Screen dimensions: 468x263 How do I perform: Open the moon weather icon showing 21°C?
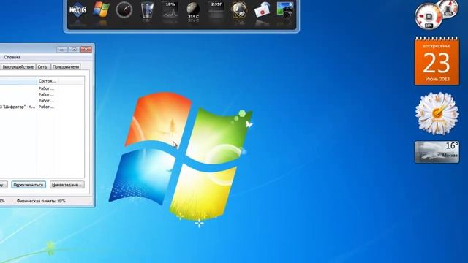point(193,11)
